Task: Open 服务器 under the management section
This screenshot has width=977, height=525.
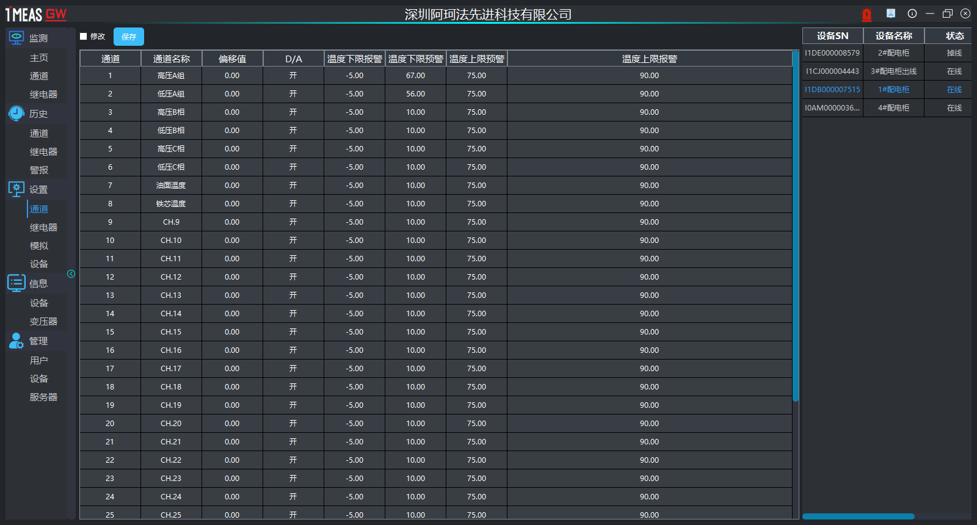Action: point(43,397)
